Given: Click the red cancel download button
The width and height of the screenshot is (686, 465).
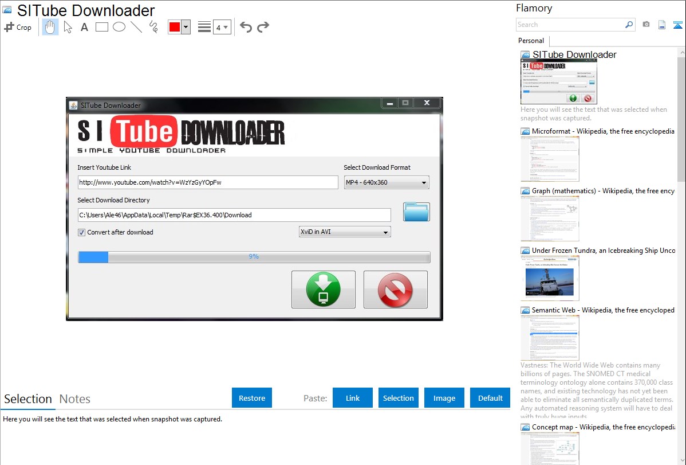Looking at the screenshot, I should pyautogui.click(x=395, y=289).
